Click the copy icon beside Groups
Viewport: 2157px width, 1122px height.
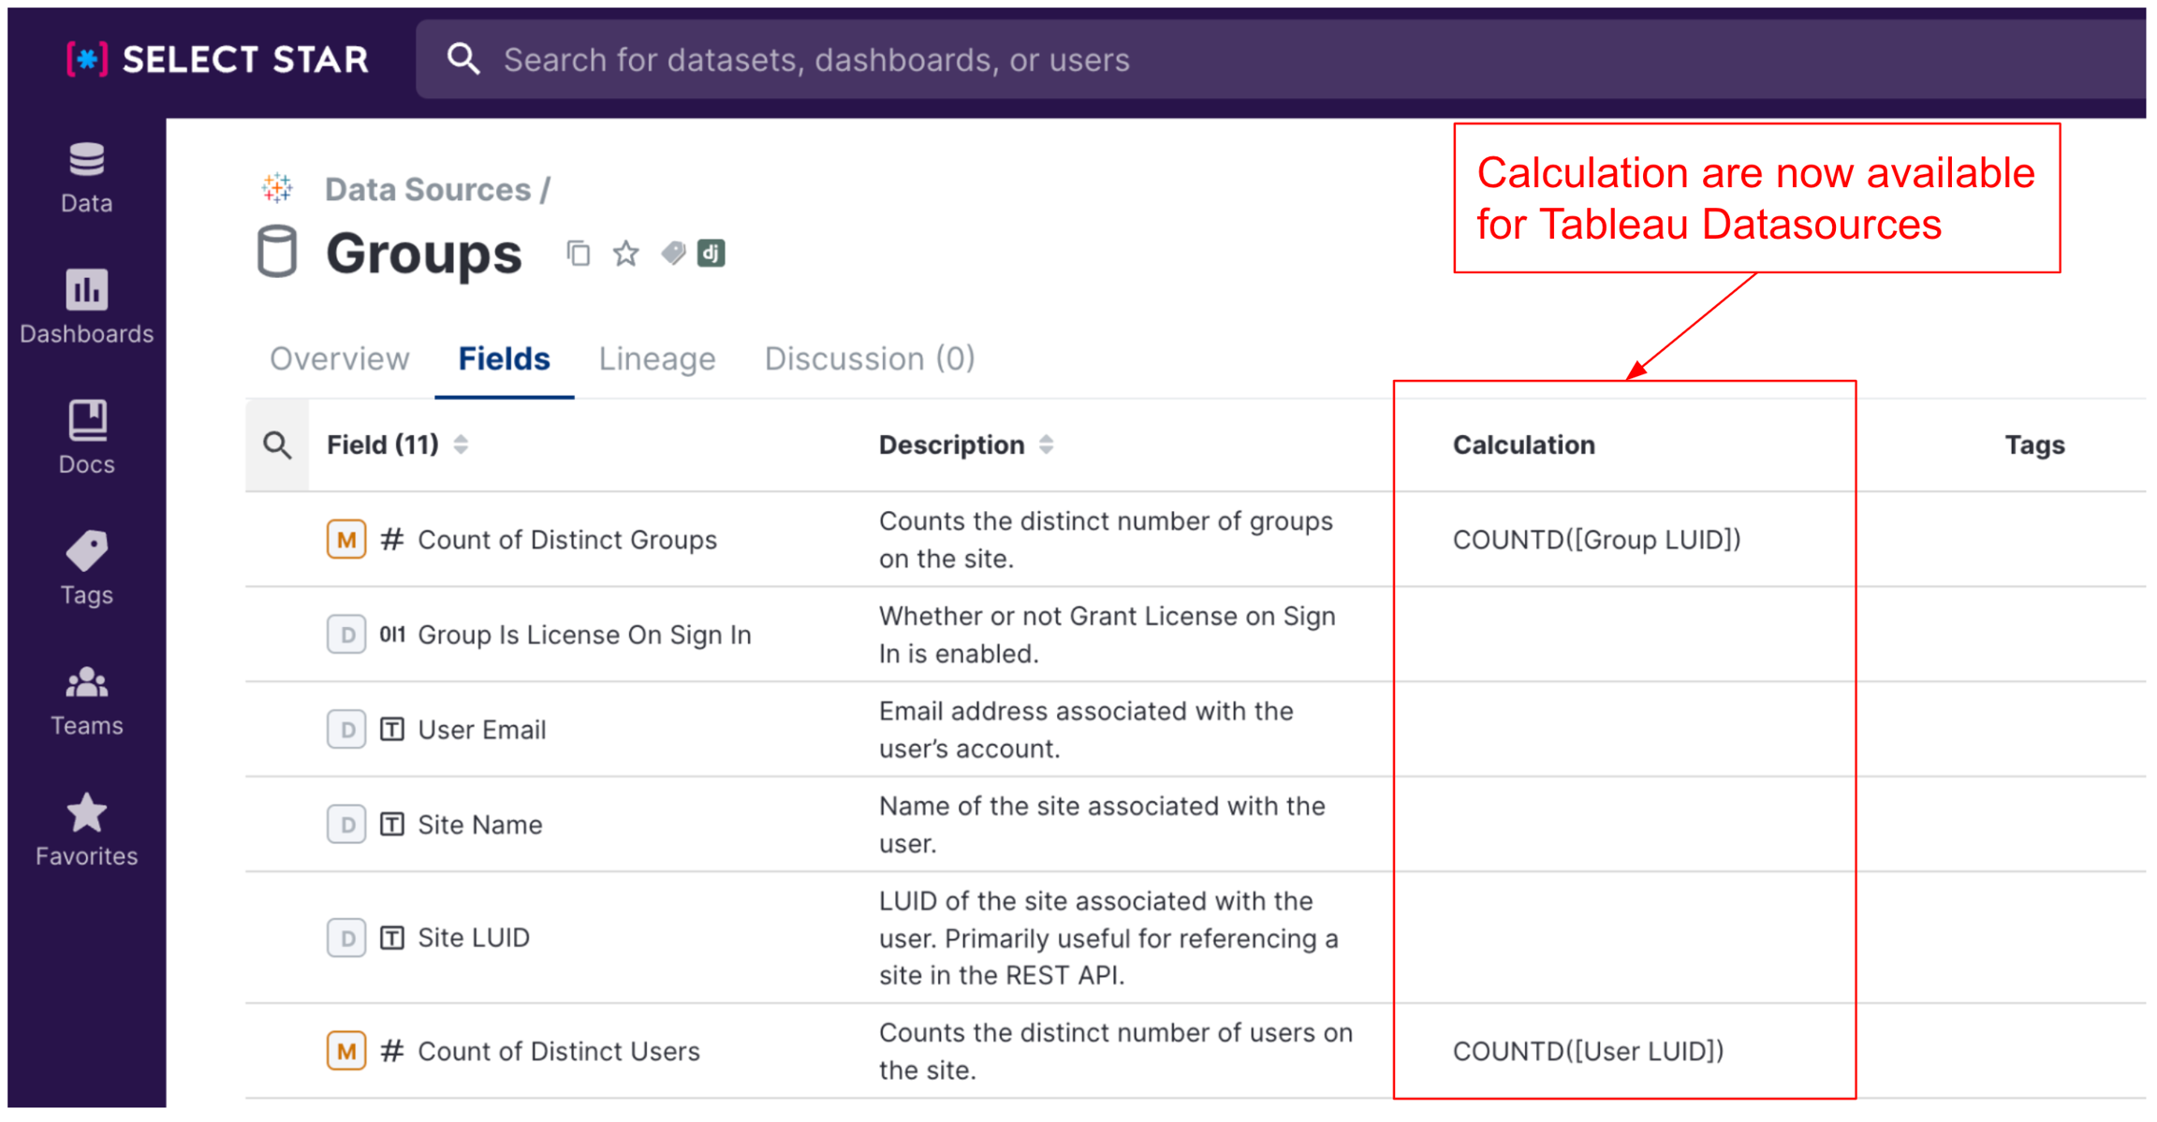[579, 254]
